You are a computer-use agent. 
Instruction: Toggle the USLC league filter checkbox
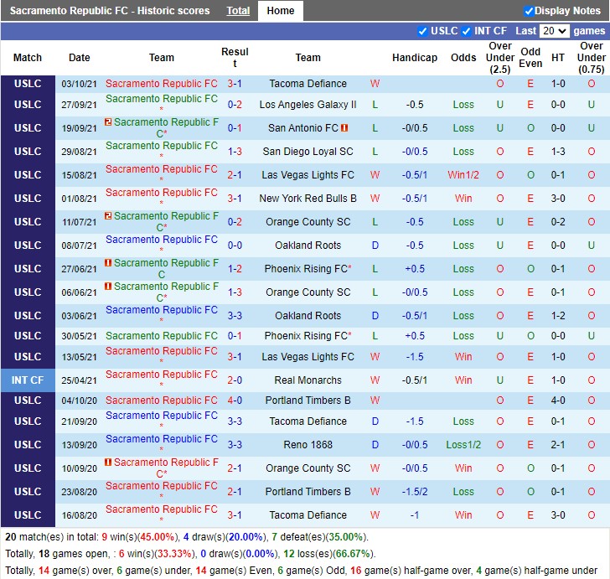[423, 31]
